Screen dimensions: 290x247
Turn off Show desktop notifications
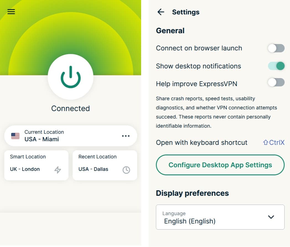276,66
